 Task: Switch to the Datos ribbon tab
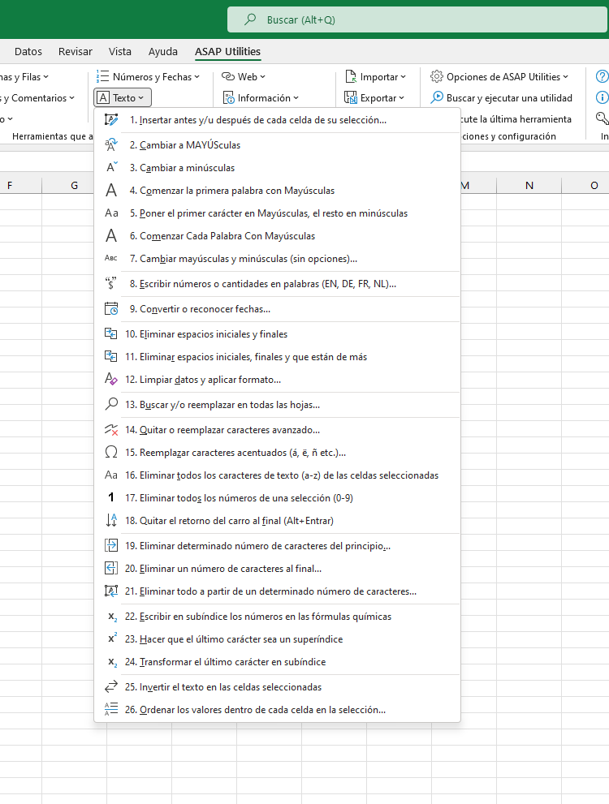coord(28,51)
